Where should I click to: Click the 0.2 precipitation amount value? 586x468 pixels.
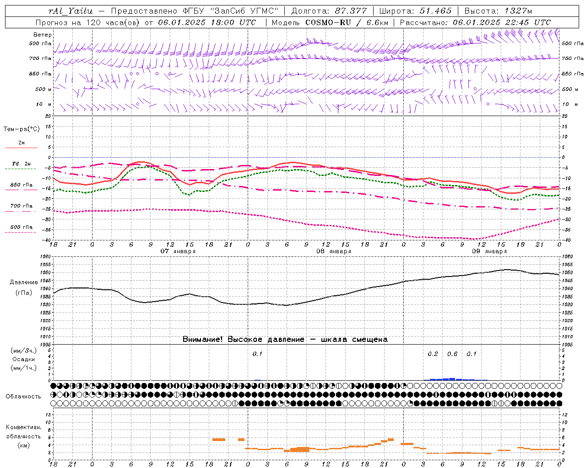pyautogui.click(x=433, y=354)
